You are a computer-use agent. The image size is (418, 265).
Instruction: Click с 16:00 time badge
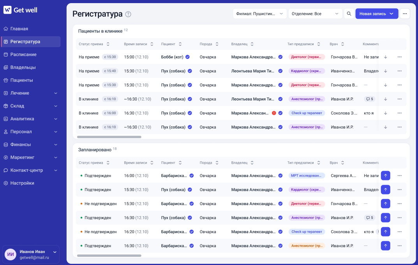[110, 113]
